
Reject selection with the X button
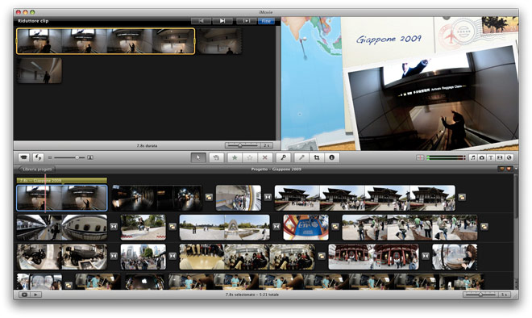(265, 157)
